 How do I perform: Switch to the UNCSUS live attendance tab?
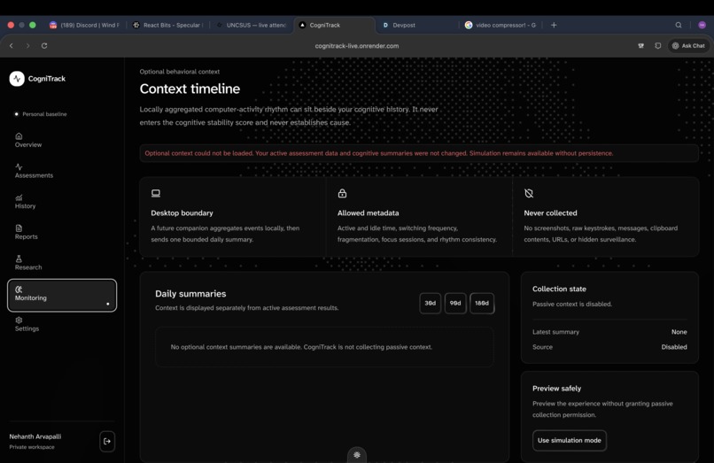point(251,25)
